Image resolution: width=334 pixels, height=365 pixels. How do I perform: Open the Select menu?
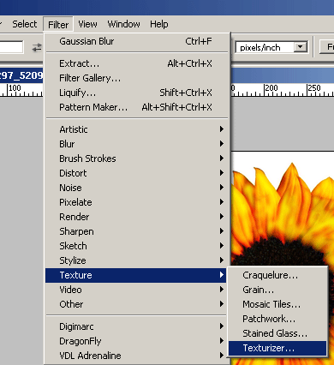tap(24, 24)
